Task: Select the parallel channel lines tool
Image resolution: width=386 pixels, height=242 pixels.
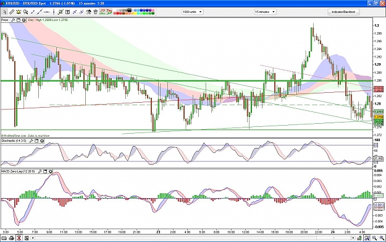Action: (82, 12)
